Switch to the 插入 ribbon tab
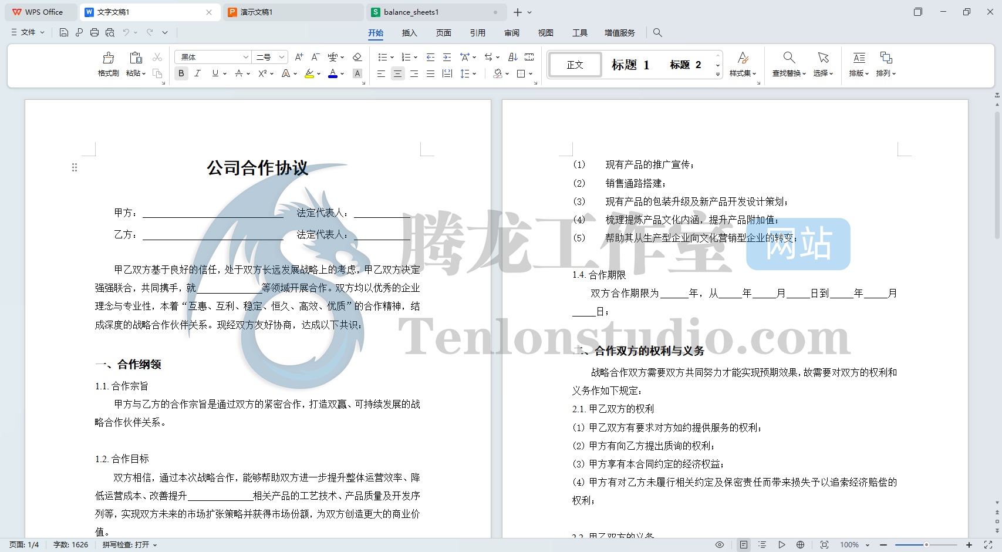The width and height of the screenshot is (1002, 552). coord(409,33)
